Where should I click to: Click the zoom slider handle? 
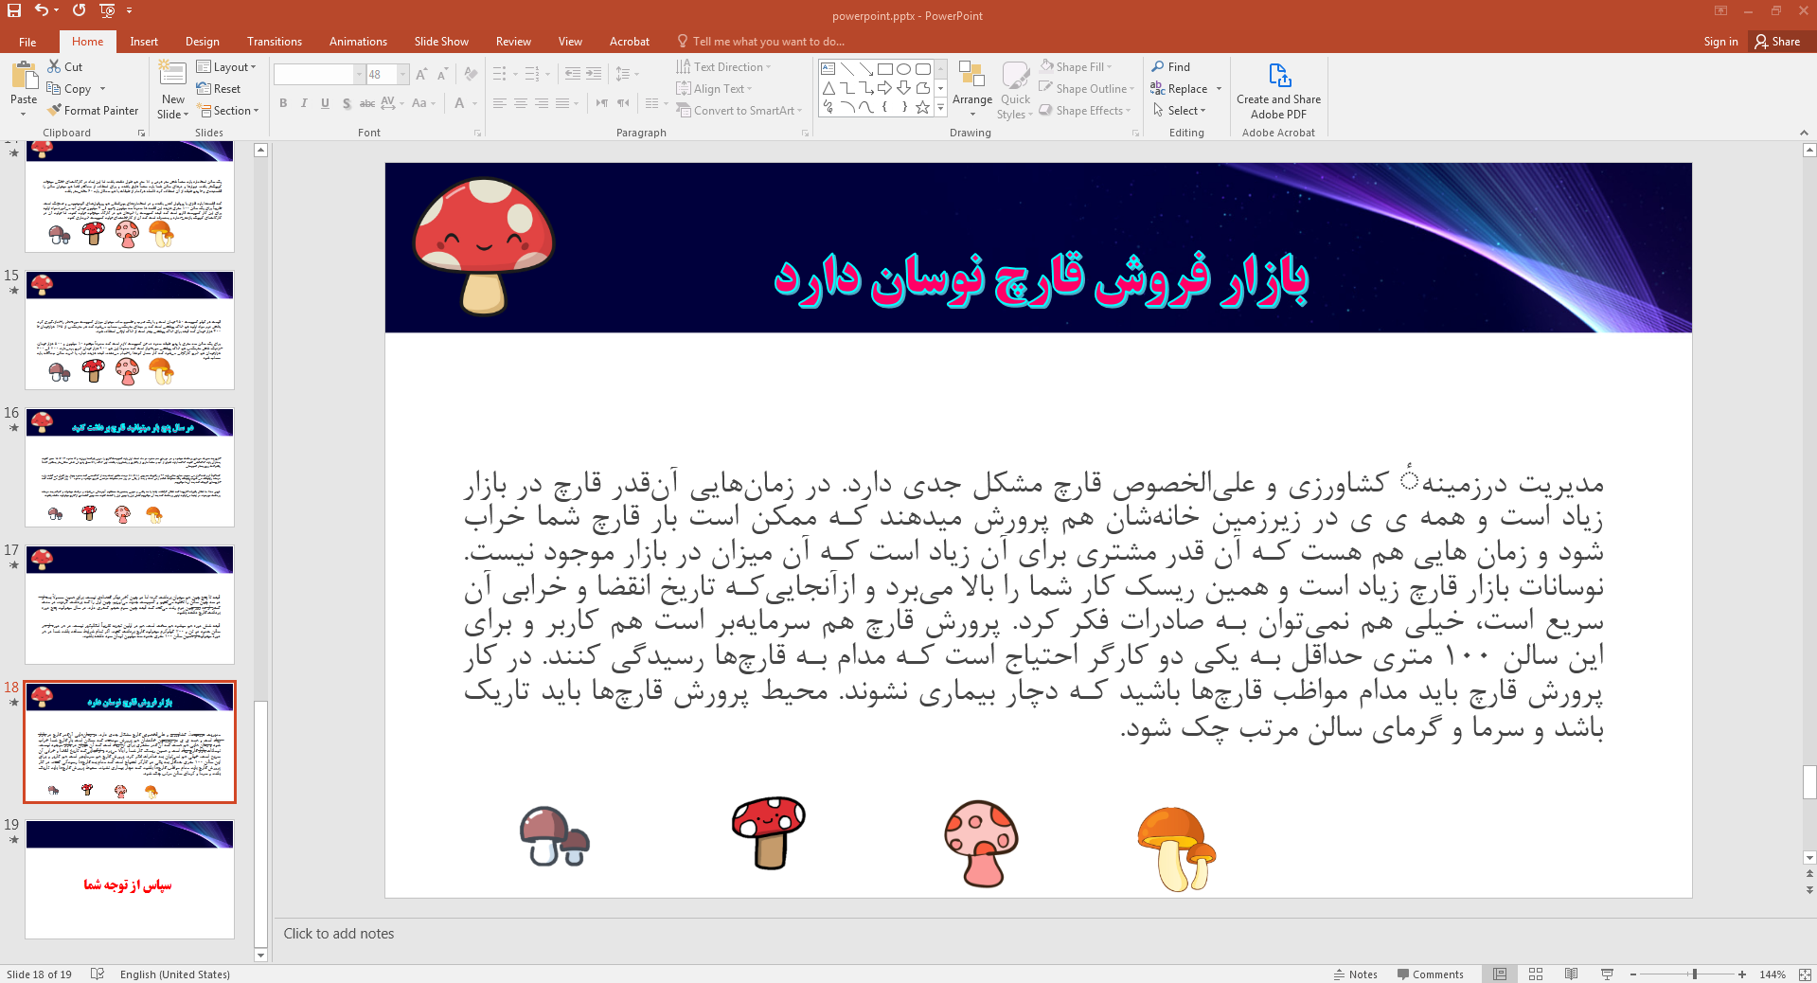pyautogui.click(x=1694, y=974)
